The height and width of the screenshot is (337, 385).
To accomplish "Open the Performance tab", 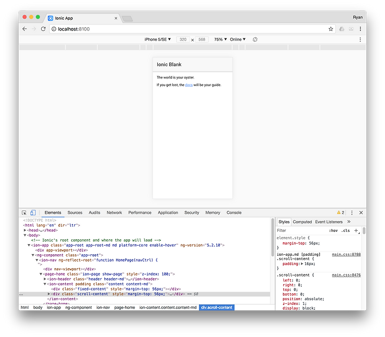I will pyautogui.click(x=140, y=213).
